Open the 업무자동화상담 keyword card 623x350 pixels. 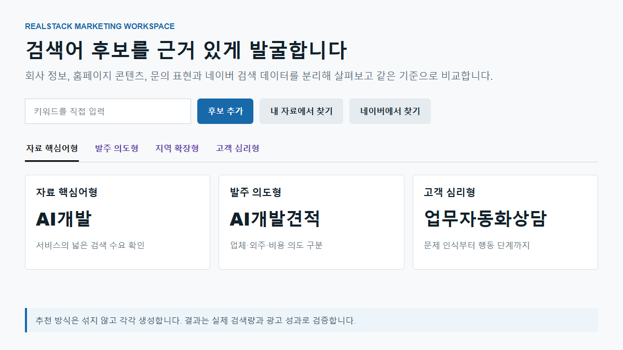point(505,222)
